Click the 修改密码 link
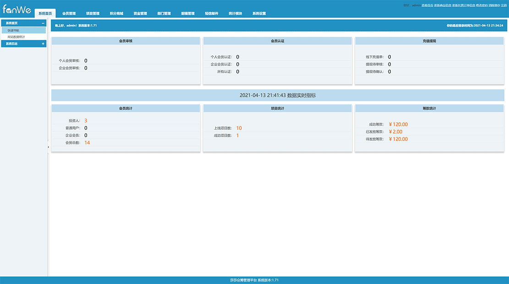The height and width of the screenshot is (284, 509). pyautogui.click(x=482, y=5)
